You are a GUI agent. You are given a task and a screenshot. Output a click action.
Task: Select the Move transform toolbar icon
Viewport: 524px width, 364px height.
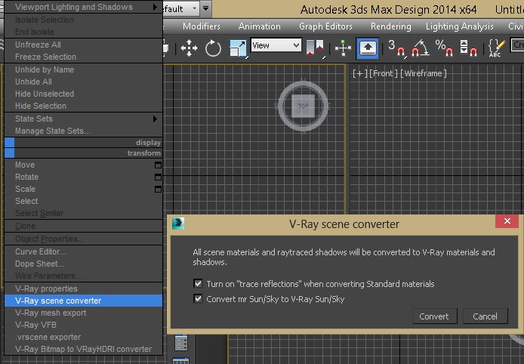pos(189,48)
